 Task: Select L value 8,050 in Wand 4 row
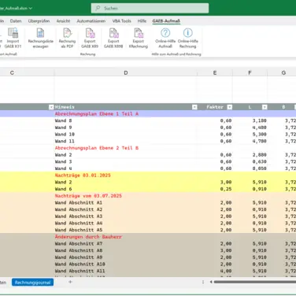pos(250,168)
